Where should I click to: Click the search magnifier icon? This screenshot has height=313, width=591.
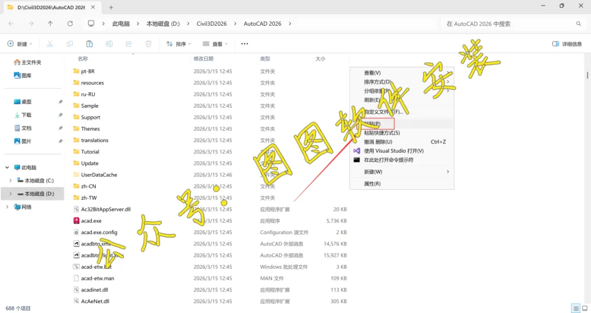click(578, 24)
